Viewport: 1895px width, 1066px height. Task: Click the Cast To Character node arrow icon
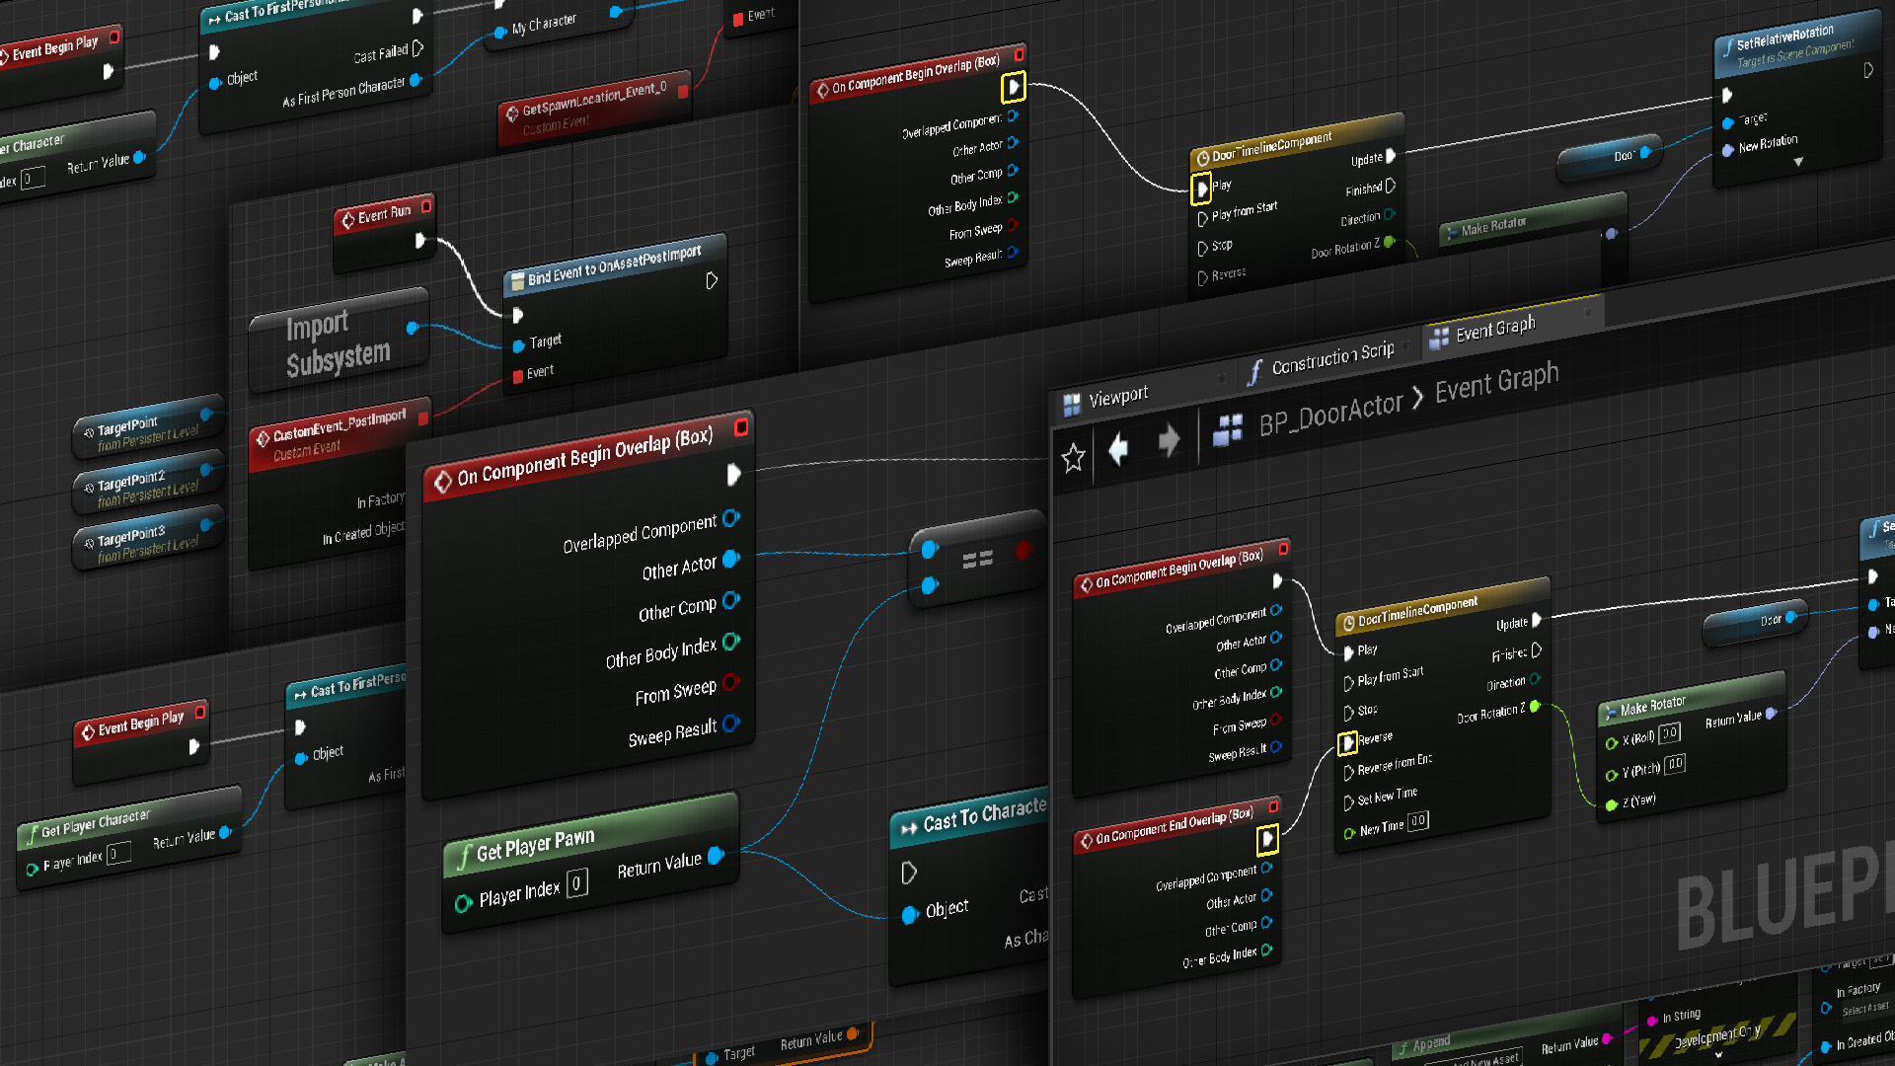tap(909, 827)
